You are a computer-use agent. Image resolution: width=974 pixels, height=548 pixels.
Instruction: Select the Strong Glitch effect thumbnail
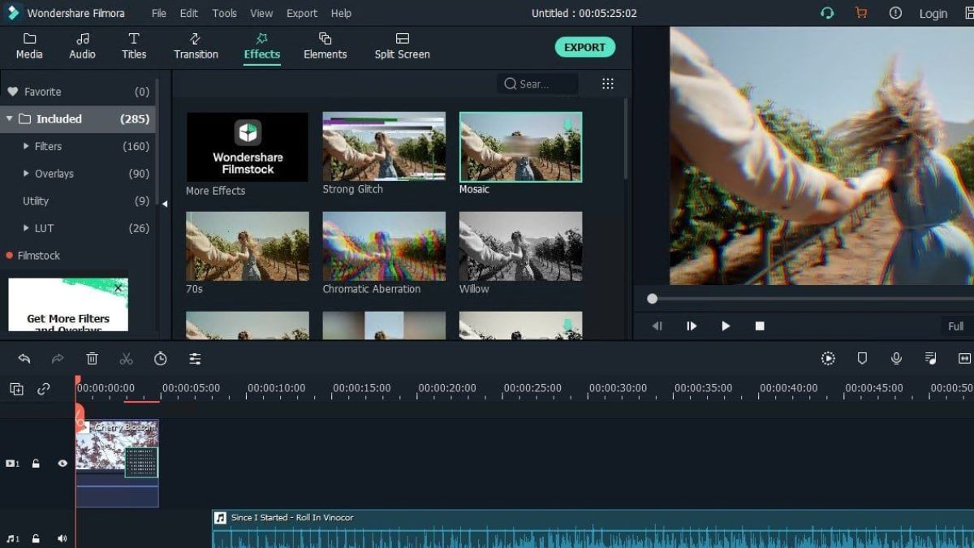tap(384, 146)
